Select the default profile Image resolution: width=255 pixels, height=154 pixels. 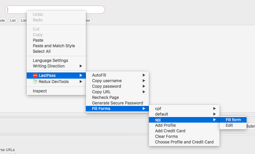pyautogui.click(x=184, y=114)
